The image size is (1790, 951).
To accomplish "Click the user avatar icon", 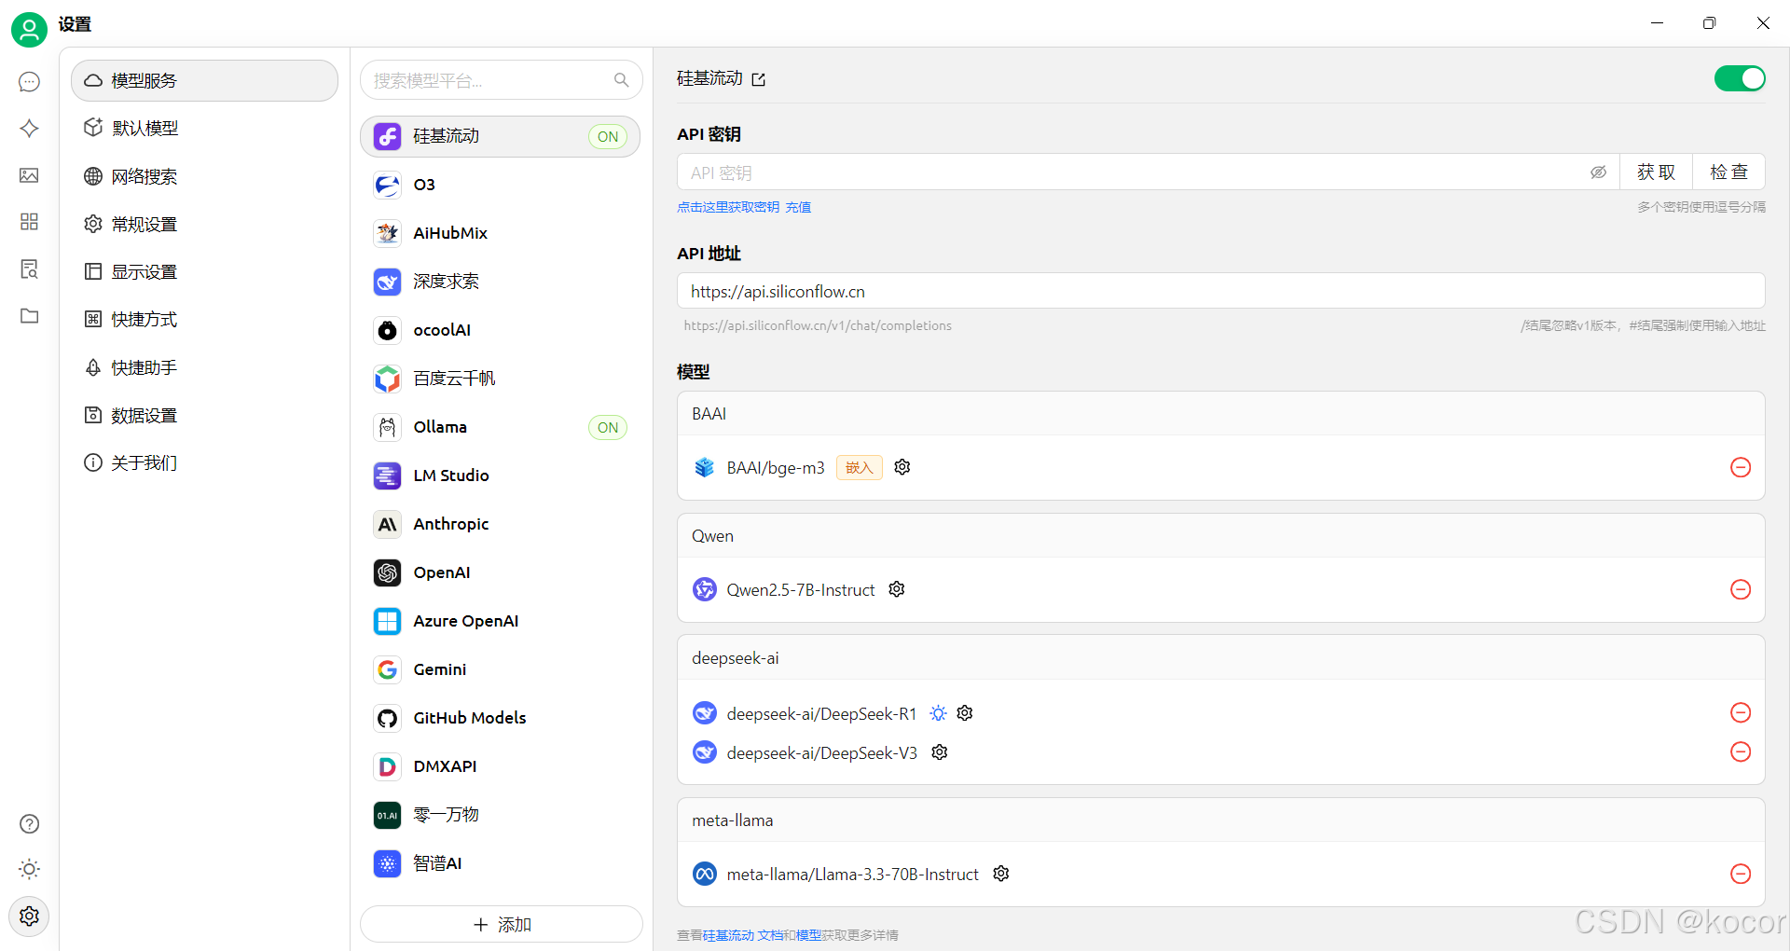I will [x=29, y=30].
